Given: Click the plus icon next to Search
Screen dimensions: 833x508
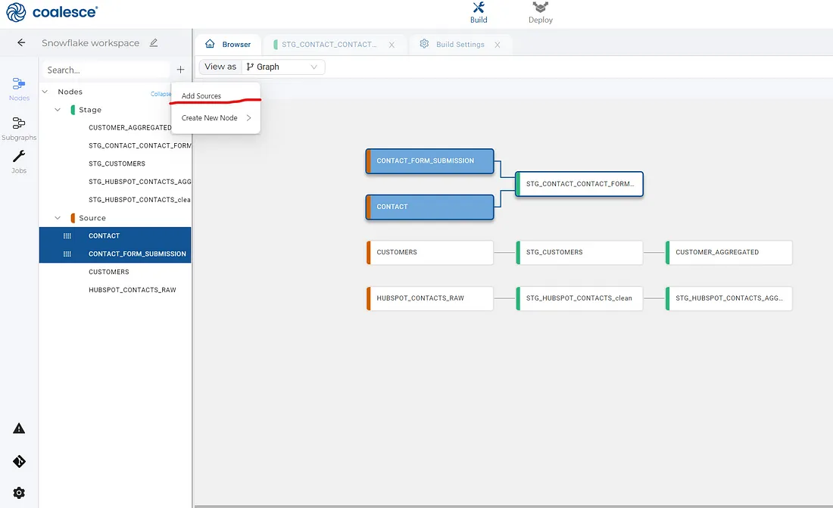Looking at the screenshot, I should [x=181, y=70].
